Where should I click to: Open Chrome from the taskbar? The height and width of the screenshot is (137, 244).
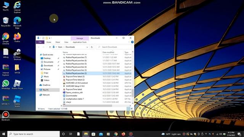[x=116, y=134]
